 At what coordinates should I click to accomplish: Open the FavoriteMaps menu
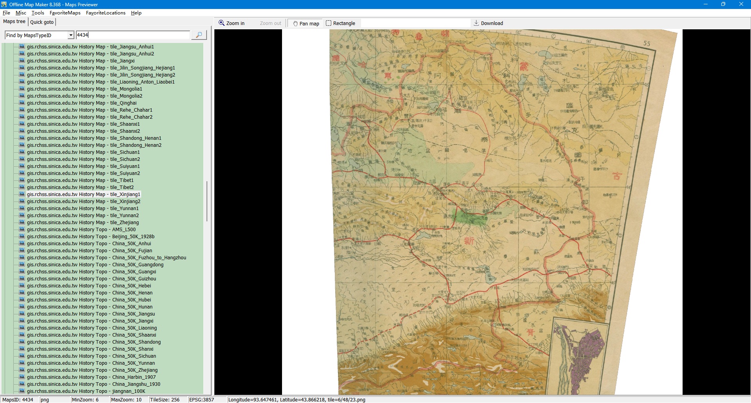65,13
